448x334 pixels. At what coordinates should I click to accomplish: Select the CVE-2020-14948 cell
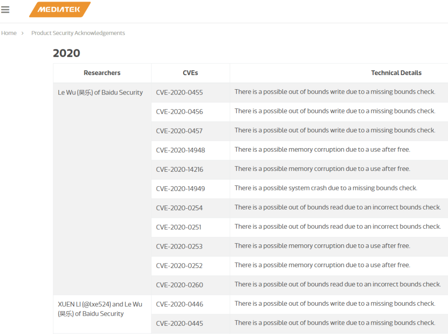[190, 150]
